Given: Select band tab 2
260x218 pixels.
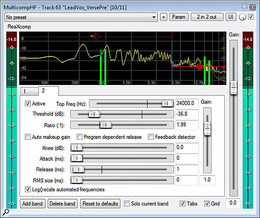Looking at the screenshot, I should pyautogui.click(x=43, y=91).
